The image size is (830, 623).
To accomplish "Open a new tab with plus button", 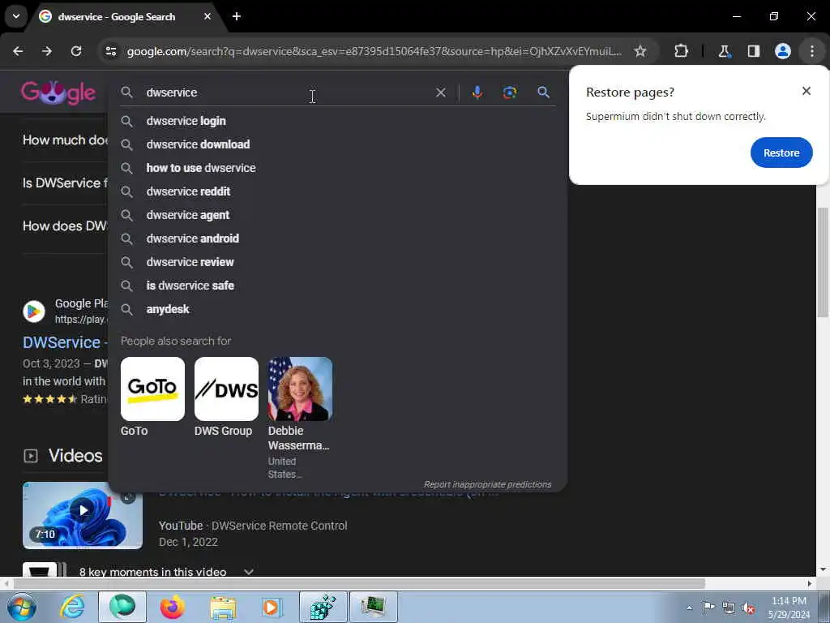I will [x=237, y=16].
